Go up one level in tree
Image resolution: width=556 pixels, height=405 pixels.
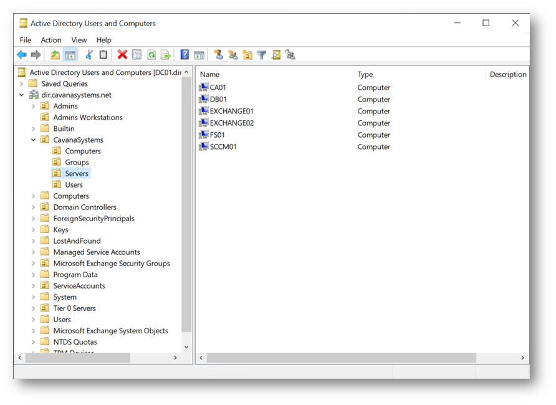(55, 55)
